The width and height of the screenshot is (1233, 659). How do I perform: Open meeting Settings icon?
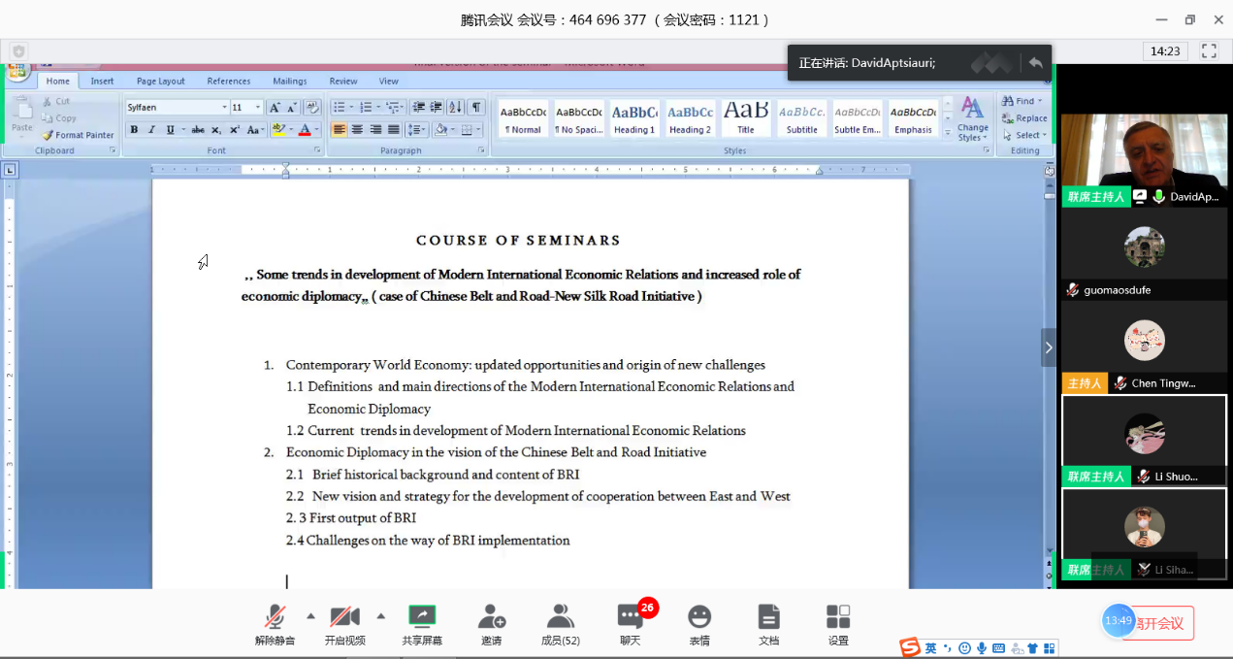pyautogui.click(x=838, y=623)
